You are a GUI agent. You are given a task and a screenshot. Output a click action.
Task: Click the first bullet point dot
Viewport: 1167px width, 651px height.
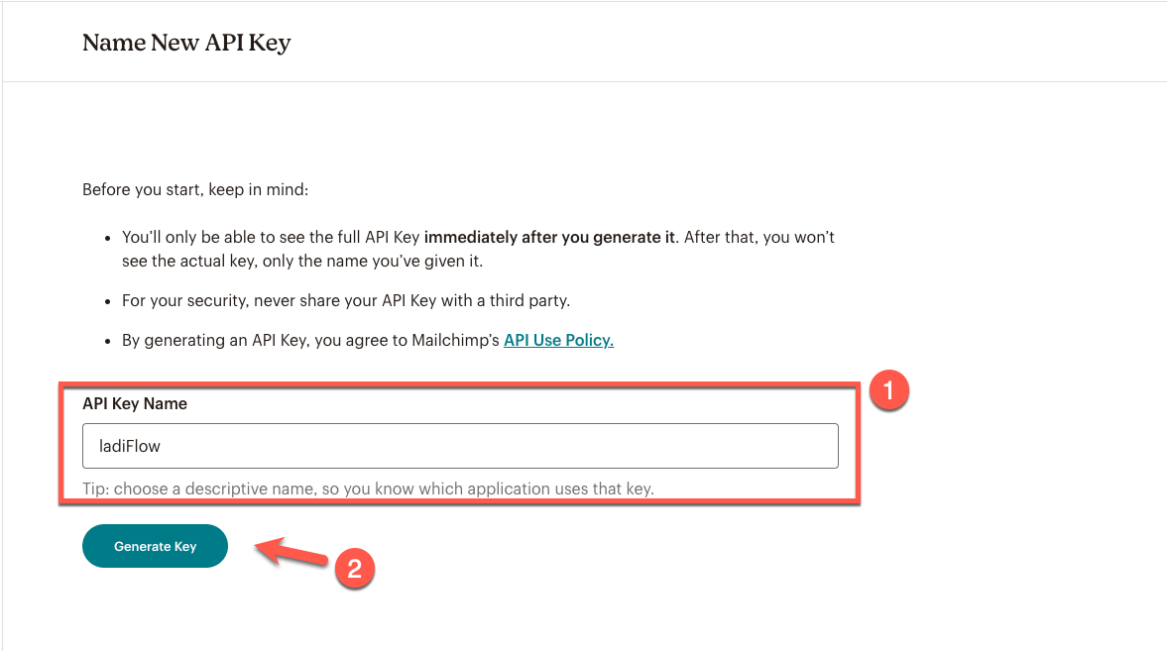[108, 239]
